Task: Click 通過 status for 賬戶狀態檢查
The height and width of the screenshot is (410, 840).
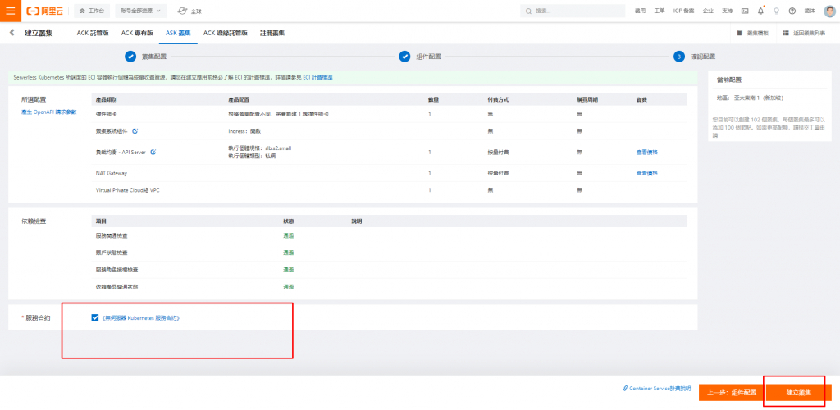Action: (x=289, y=253)
